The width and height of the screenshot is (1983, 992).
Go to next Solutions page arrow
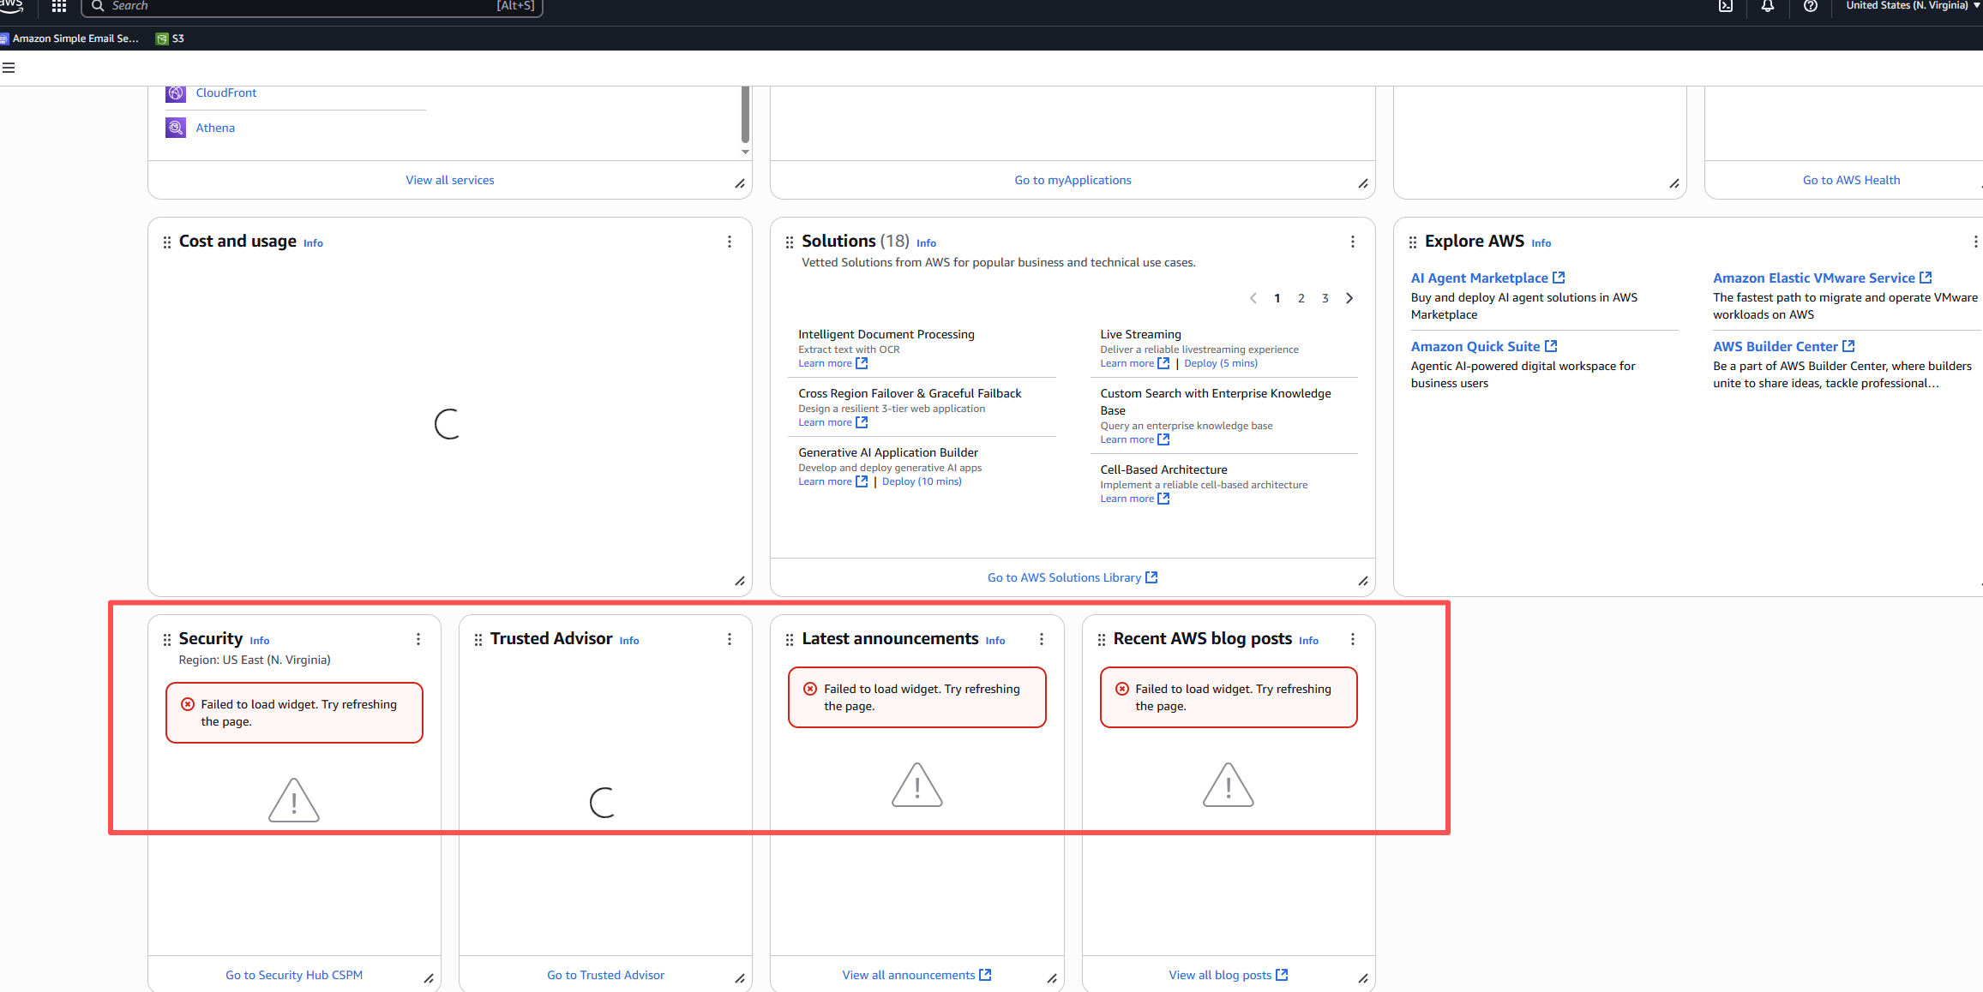coord(1349,298)
